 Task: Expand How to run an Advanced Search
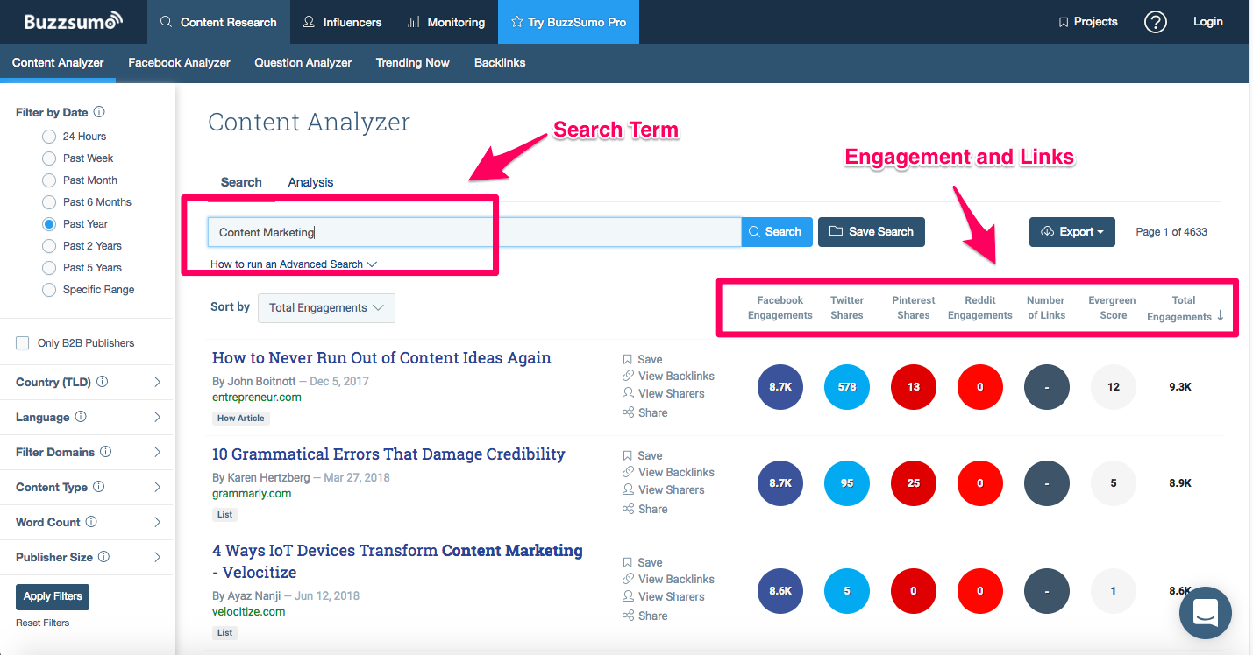(x=294, y=264)
